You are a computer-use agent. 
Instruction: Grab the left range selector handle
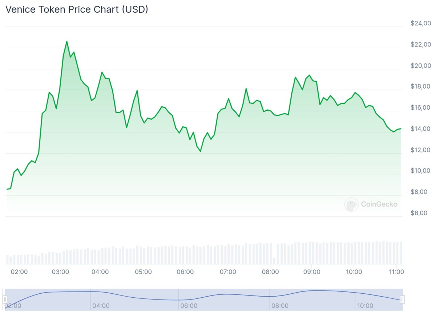pos(5,299)
